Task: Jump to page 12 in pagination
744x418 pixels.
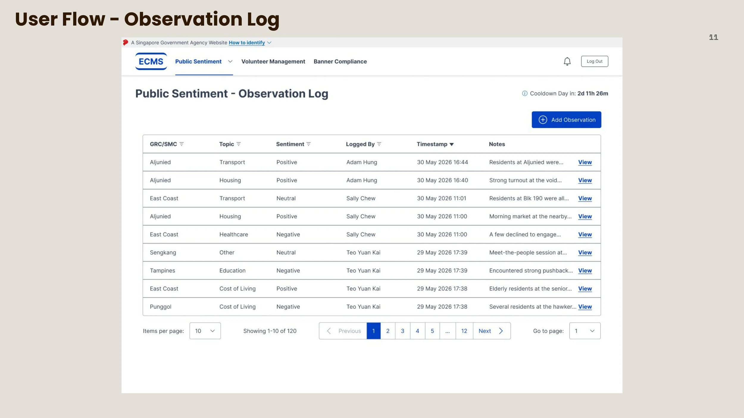Action: tap(464, 331)
